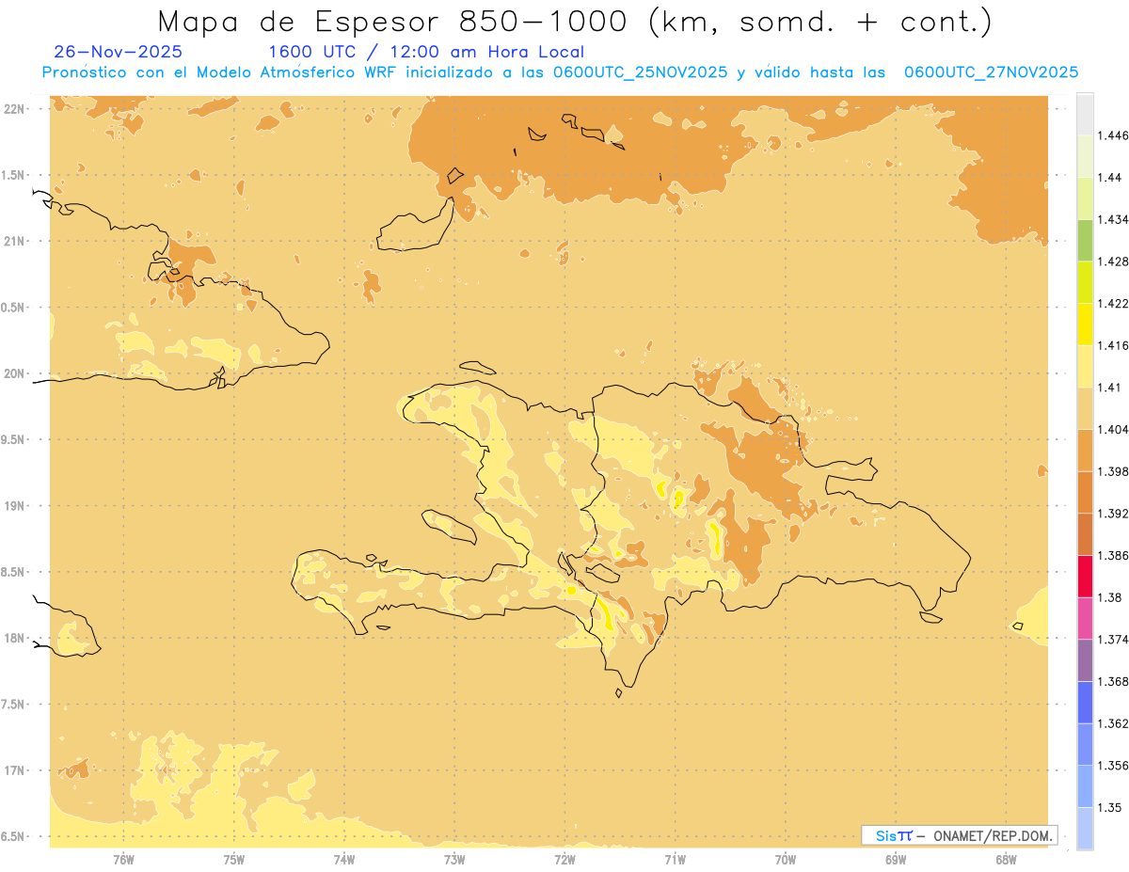Click the longitude label "74W"

pyautogui.click(x=344, y=860)
